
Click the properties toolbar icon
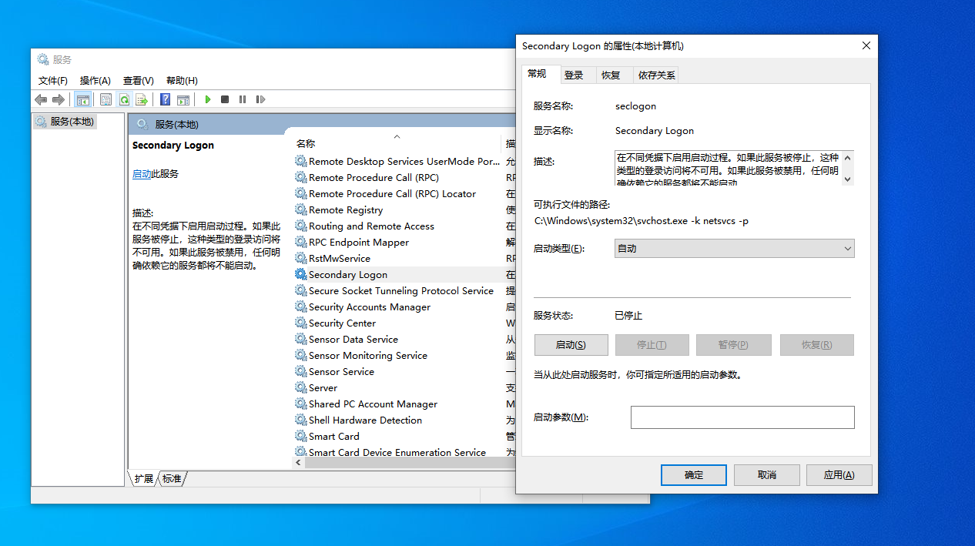coord(106,99)
